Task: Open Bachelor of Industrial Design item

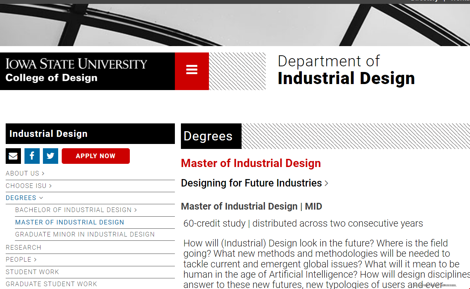Action: pyautogui.click(x=73, y=210)
